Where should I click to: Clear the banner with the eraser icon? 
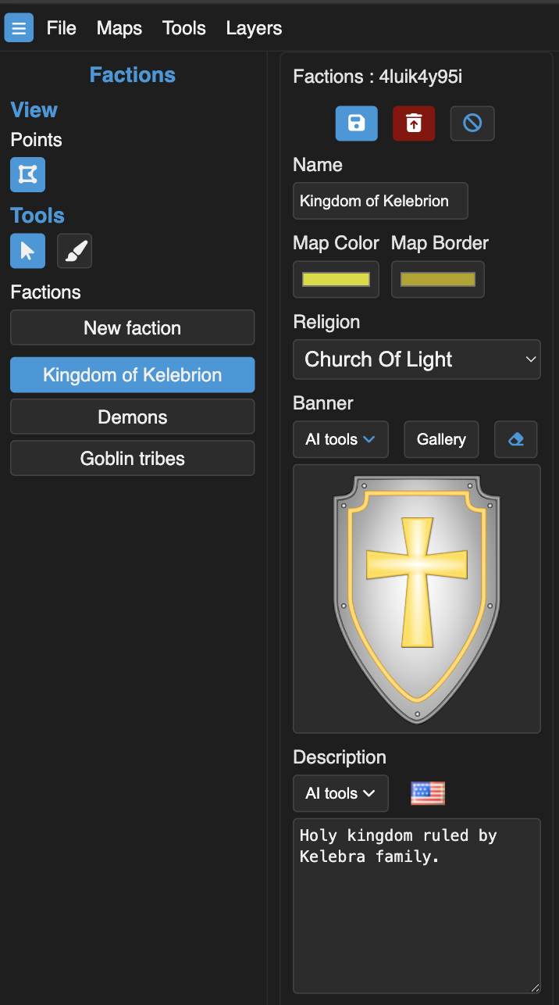(516, 439)
